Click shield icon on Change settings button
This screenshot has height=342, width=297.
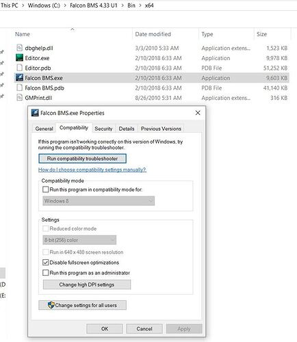(x=51, y=305)
